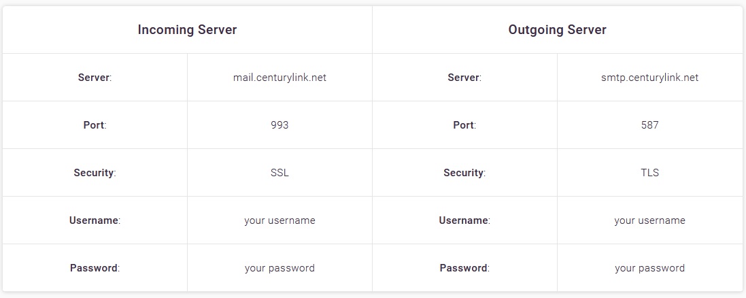Click the incoming Username label
The width and height of the screenshot is (746, 298).
pyautogui.click(x=95, y=220)
